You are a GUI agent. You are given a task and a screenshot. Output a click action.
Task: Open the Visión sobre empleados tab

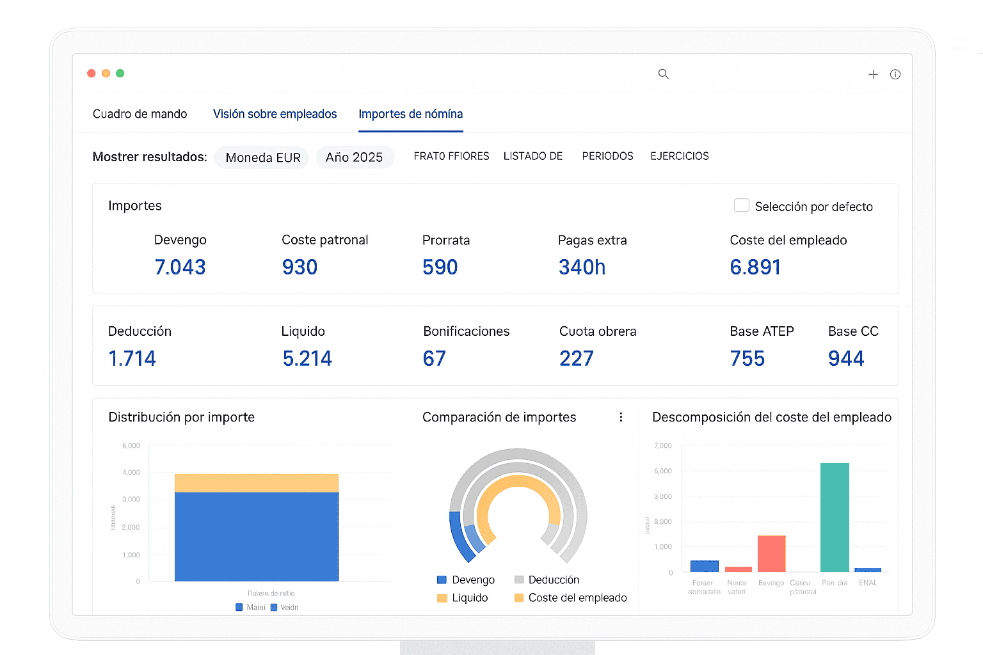point(275,114)
